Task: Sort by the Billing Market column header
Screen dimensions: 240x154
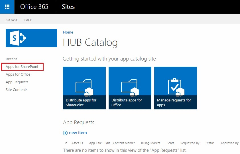Action: click(x=150, y=143)
